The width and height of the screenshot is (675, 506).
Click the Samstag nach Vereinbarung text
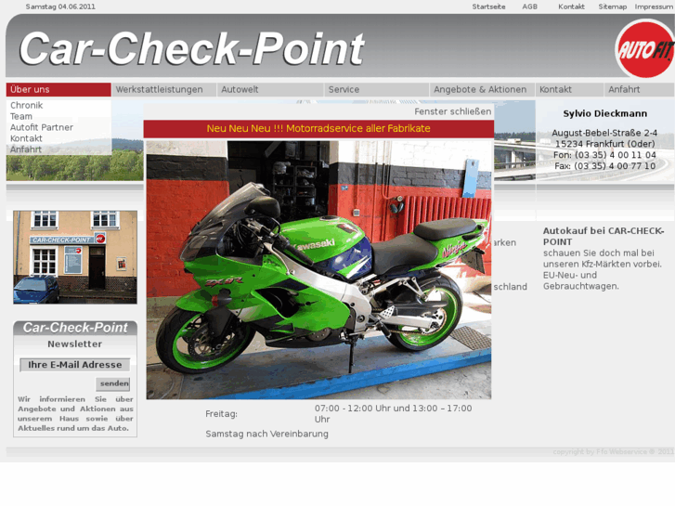pyautogui.click(x=266, y=434)
